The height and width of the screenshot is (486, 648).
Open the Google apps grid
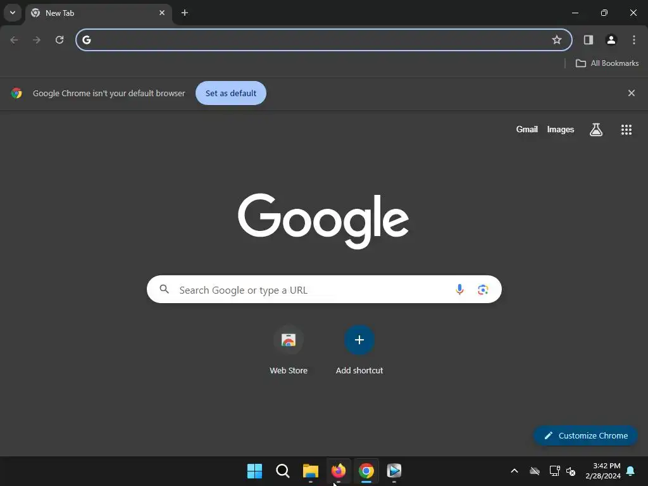tap(626, 130)
